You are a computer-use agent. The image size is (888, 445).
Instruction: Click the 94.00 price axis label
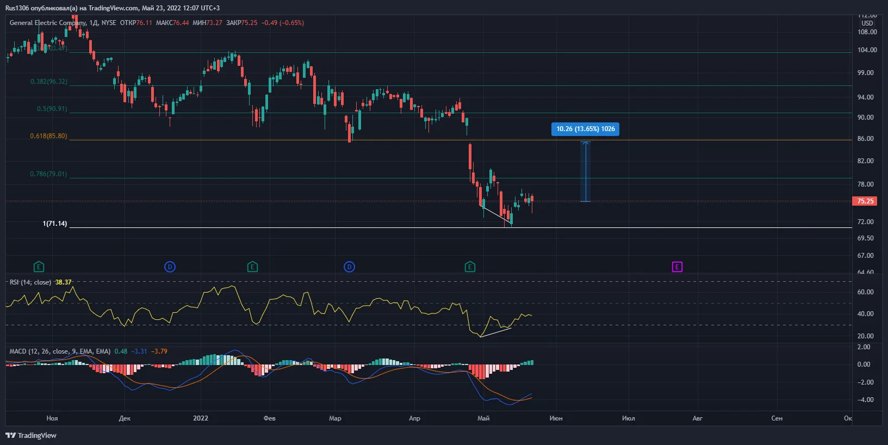[866, 97]
